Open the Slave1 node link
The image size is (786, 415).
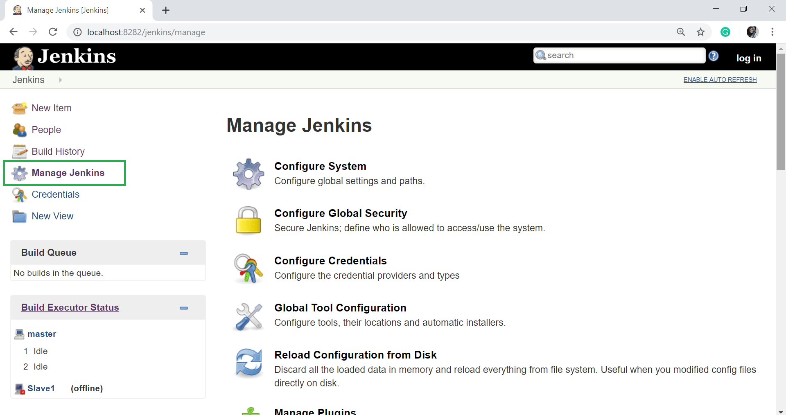(x=41, y=388)
